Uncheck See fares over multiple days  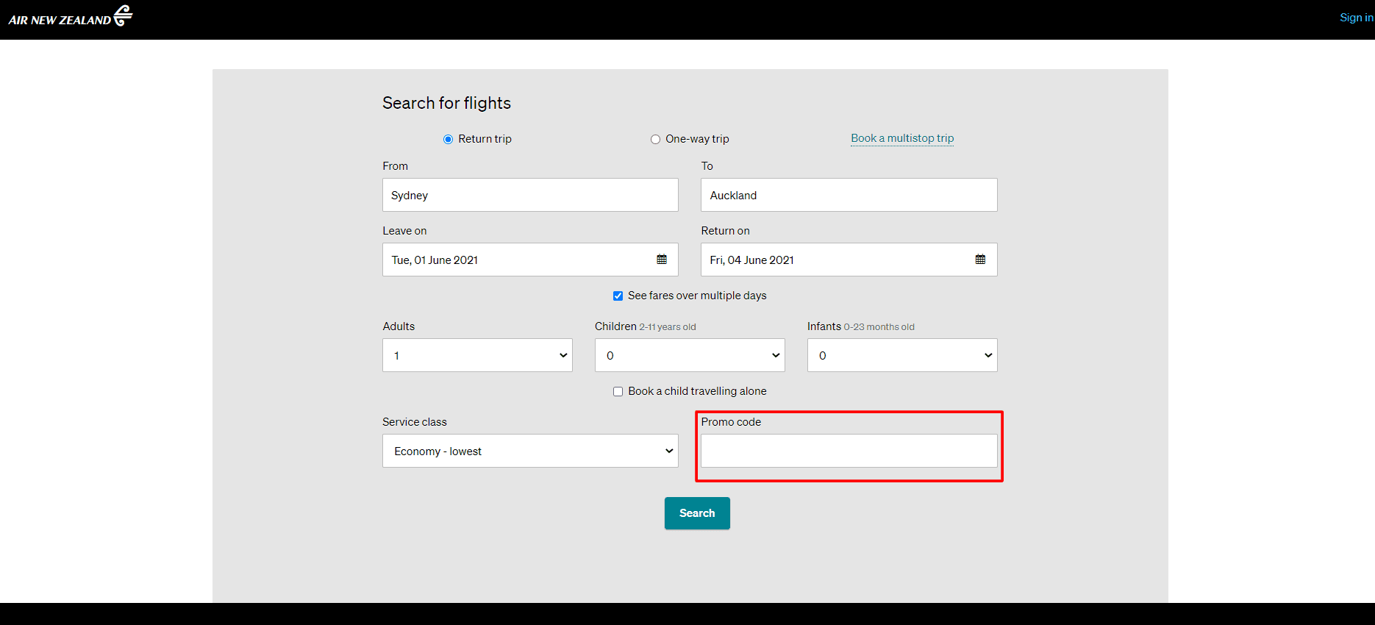[618, 296]
